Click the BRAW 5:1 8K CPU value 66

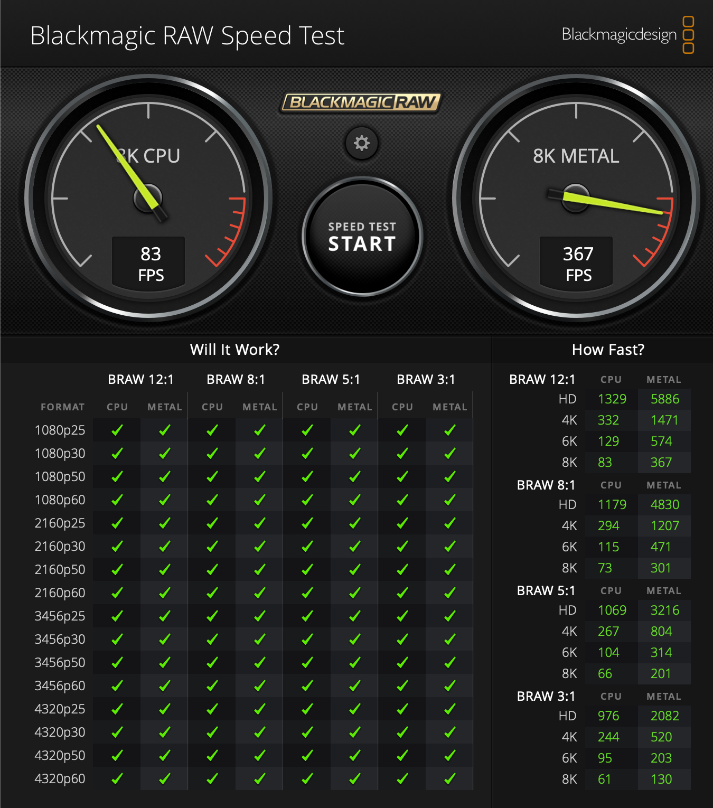click(605, 674)
